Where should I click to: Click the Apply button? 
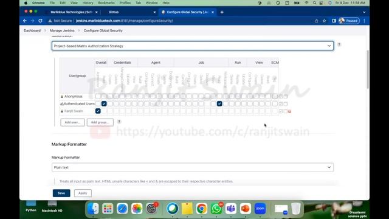[83, 193]
